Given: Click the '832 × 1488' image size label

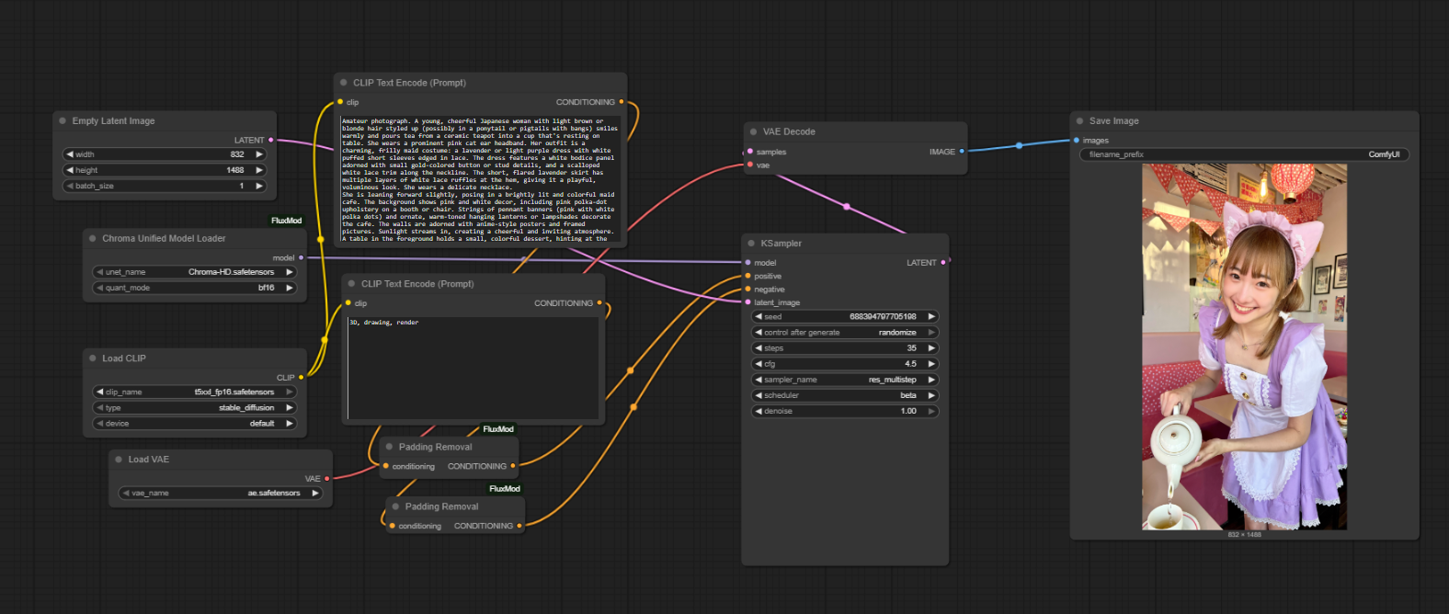Looking at the screenshot, I should [1244, 535].
